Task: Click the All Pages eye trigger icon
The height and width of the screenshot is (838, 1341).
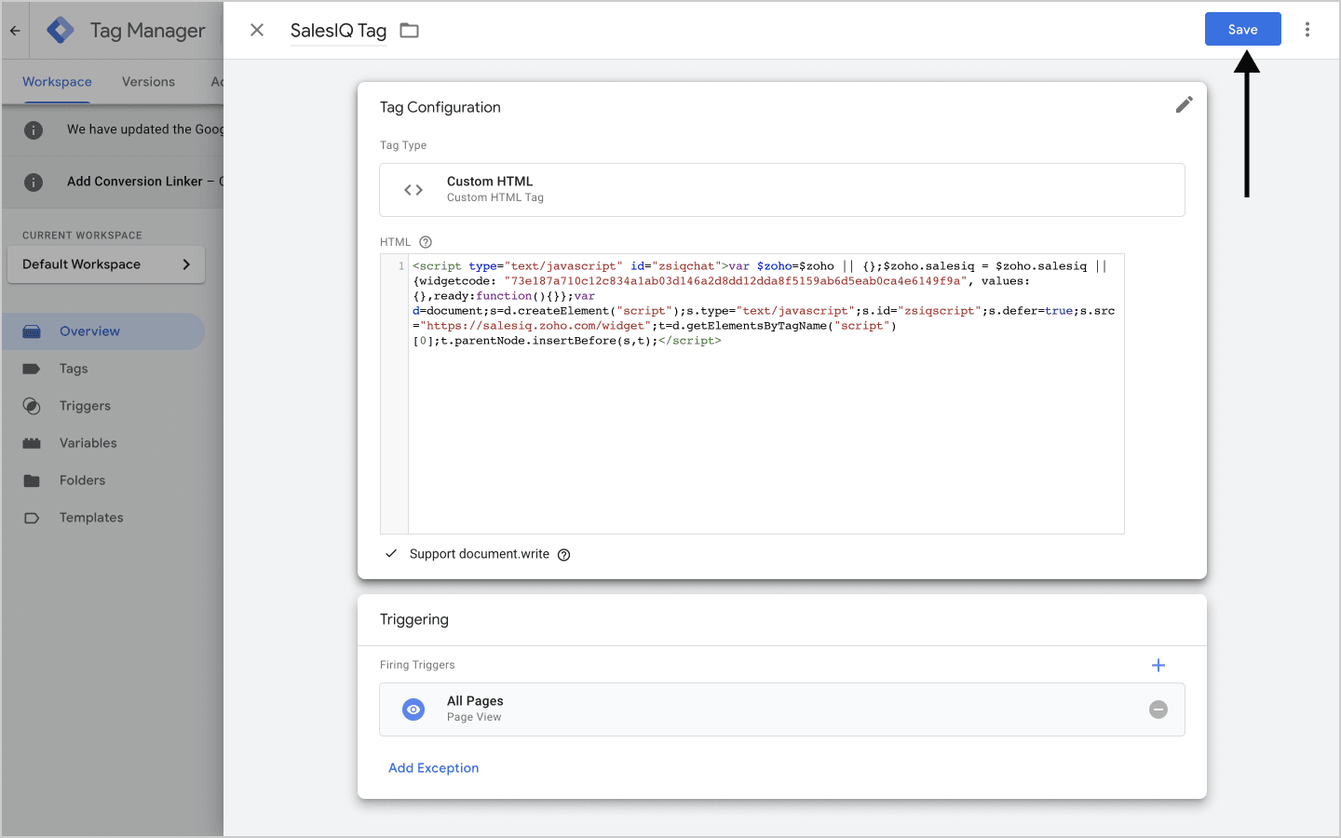Action: click(x=413, y=710)
